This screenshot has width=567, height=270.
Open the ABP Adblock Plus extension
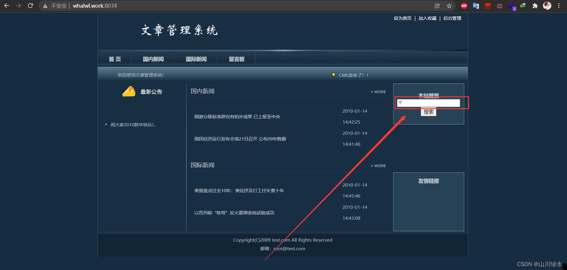click(464, 6)
